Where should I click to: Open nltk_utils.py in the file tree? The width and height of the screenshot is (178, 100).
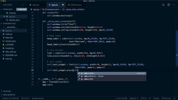tap(11, 52)
